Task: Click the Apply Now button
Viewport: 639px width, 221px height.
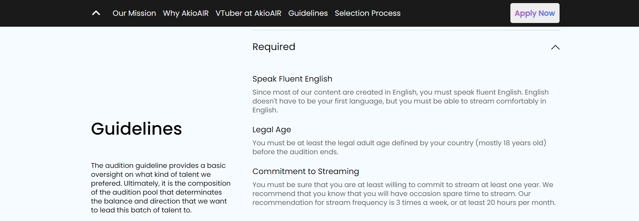Action: pyautogui.click(x=535, y=13)
